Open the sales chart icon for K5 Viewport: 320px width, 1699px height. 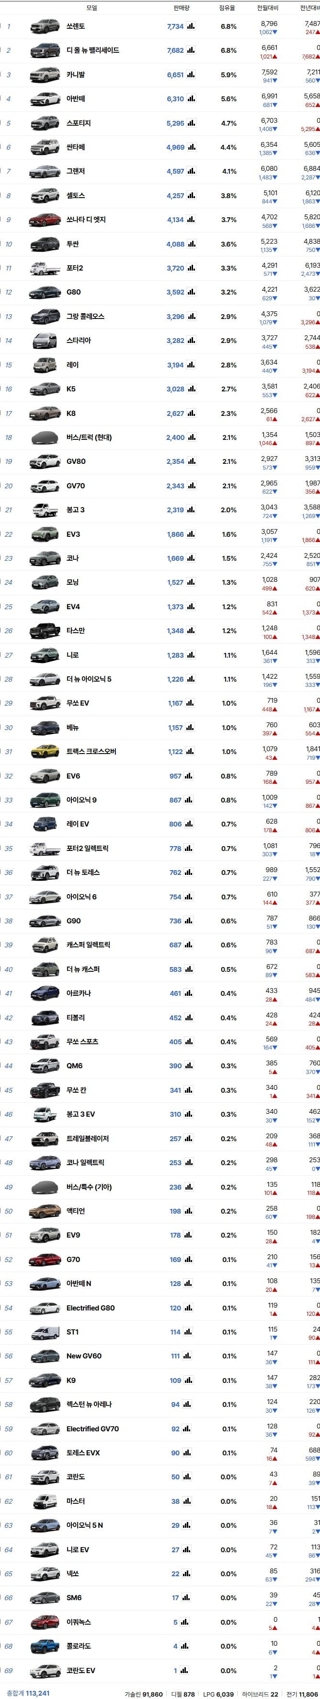click(x=191, y=389)
